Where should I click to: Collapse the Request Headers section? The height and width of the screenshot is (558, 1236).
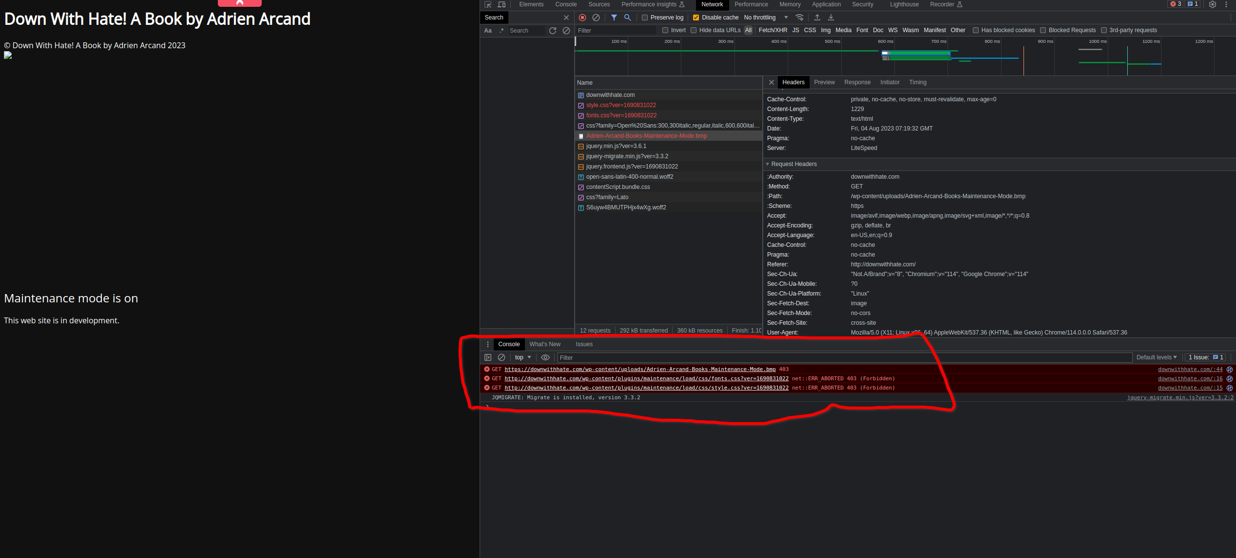tap(792, 164)
